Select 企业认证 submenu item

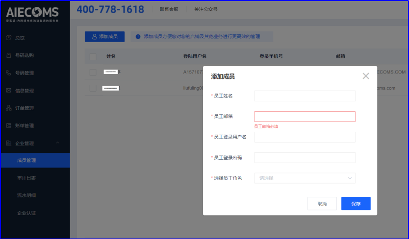click(26, 213)
